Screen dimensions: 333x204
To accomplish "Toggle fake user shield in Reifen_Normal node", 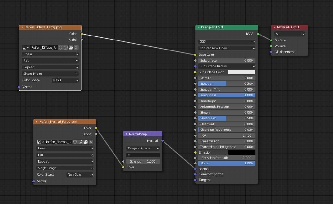I will 75,142.
